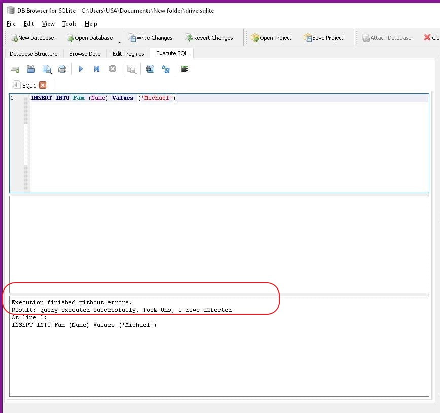Screen dimensions: 440x413
Task: Click the Print icon in SQL toolbar
Action: 62,69
